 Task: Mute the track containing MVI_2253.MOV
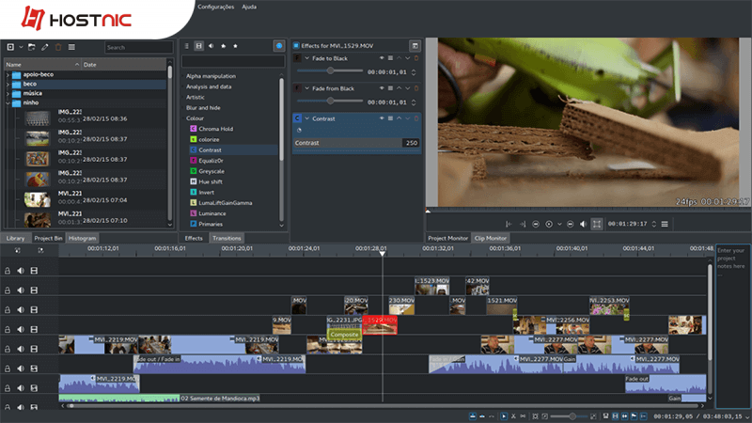click(21, 310)
